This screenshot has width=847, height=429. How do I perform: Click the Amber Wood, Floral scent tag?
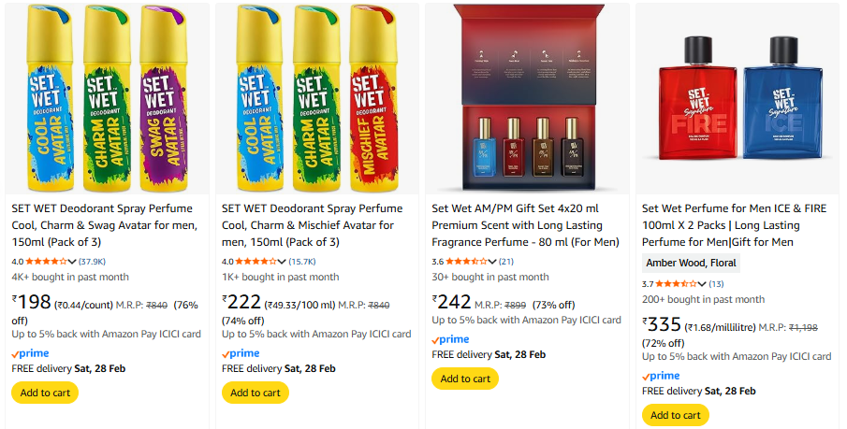[691, 263]
